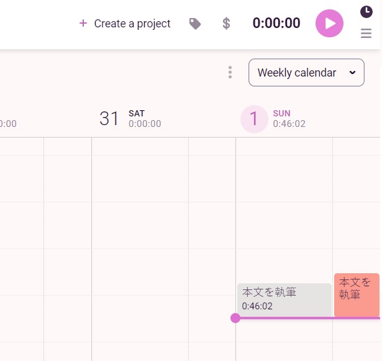Open the red 本文を執筆 time block
The height and width of the screenshot is (361, 382).
click(357, 294)
